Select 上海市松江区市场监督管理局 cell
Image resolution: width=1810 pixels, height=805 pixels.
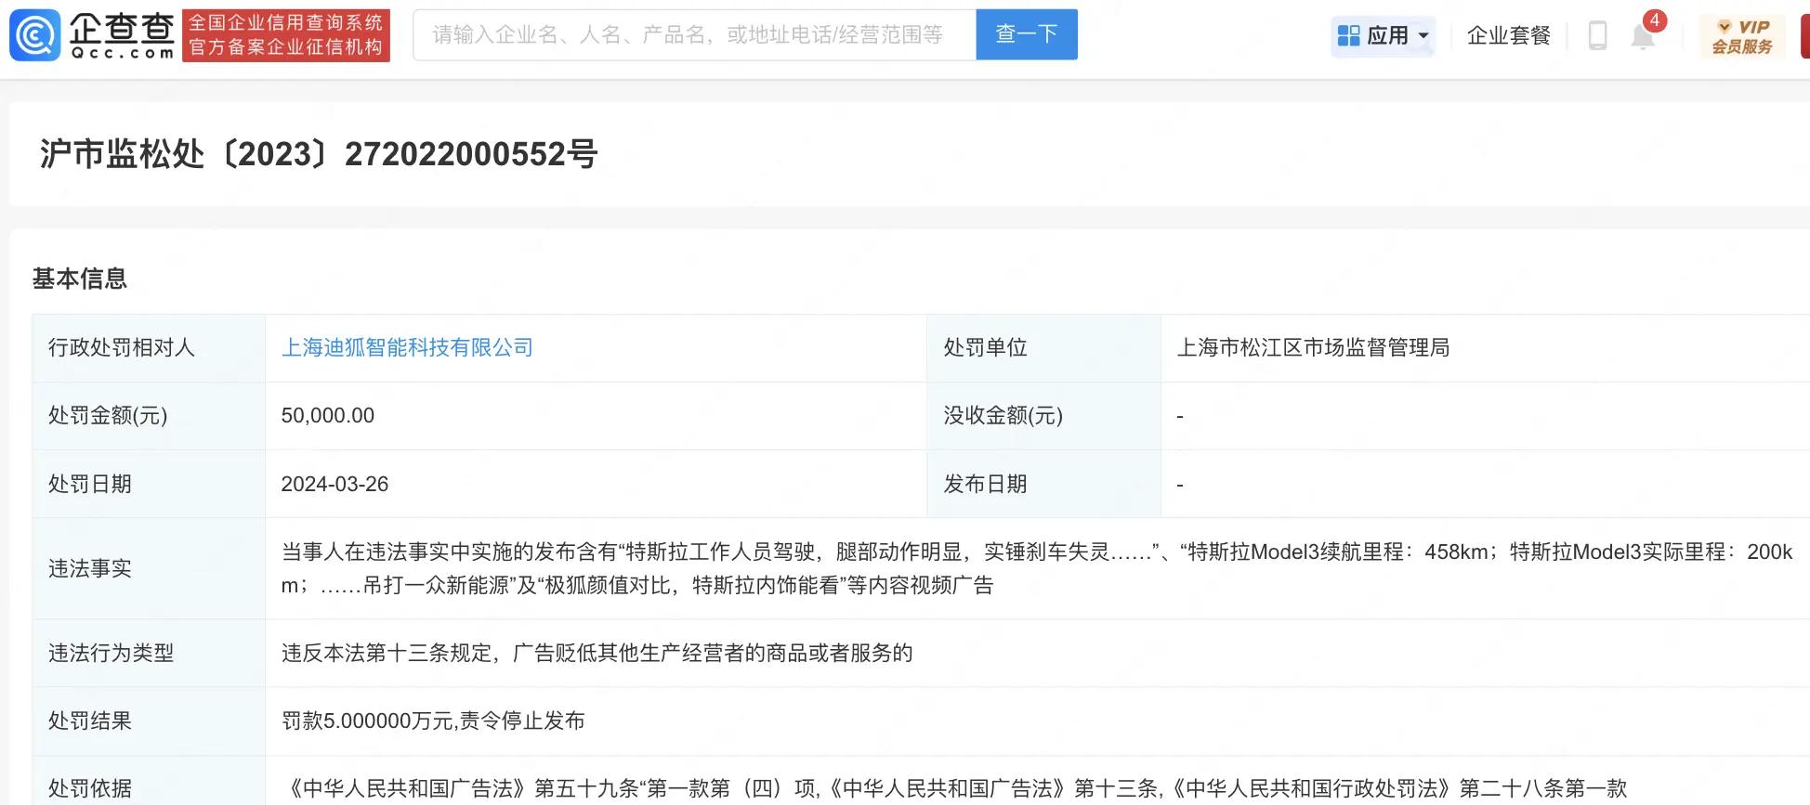[1485, 348]
